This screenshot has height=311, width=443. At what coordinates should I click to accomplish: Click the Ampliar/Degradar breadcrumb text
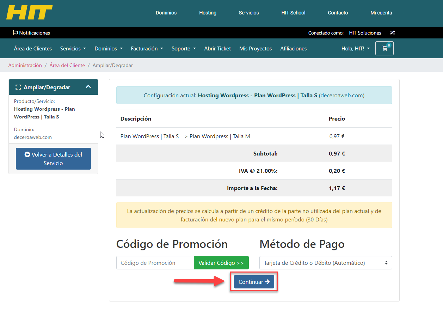[113, 65]
